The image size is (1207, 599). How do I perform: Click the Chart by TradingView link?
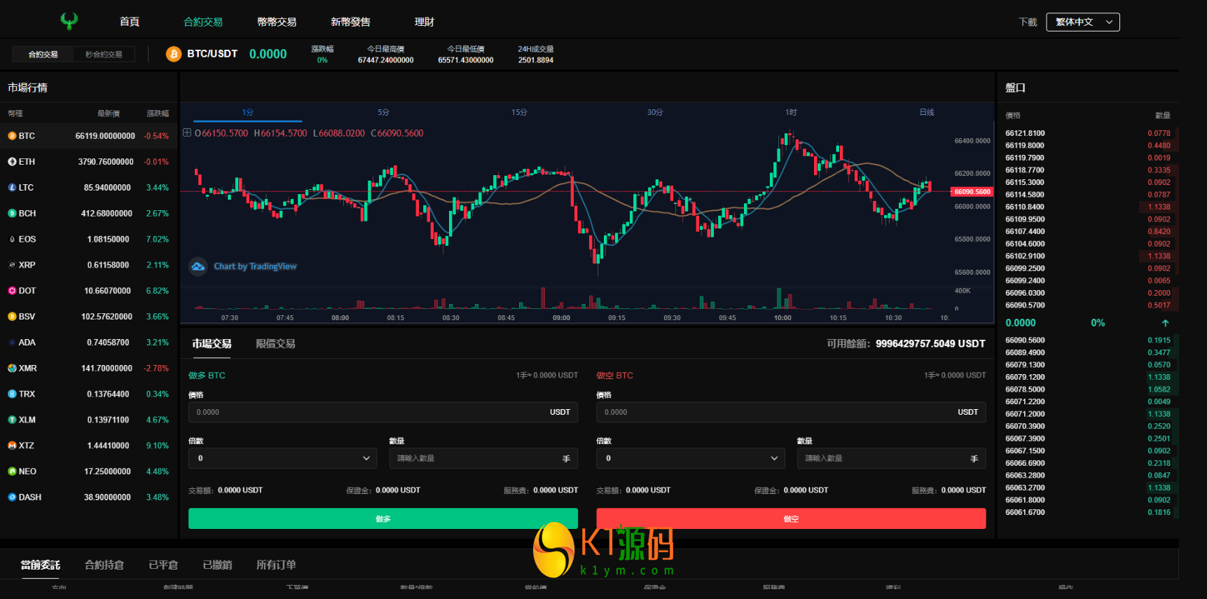tap(255, 266)
